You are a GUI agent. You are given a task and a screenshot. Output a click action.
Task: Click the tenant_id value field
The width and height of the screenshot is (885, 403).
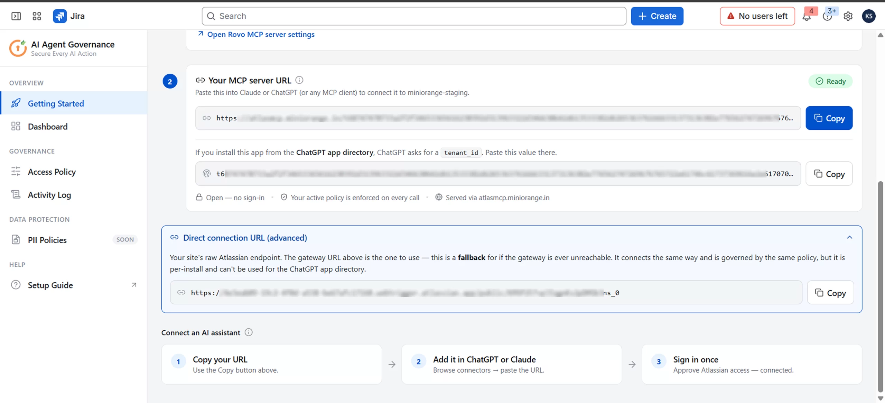tap(498, 174)
